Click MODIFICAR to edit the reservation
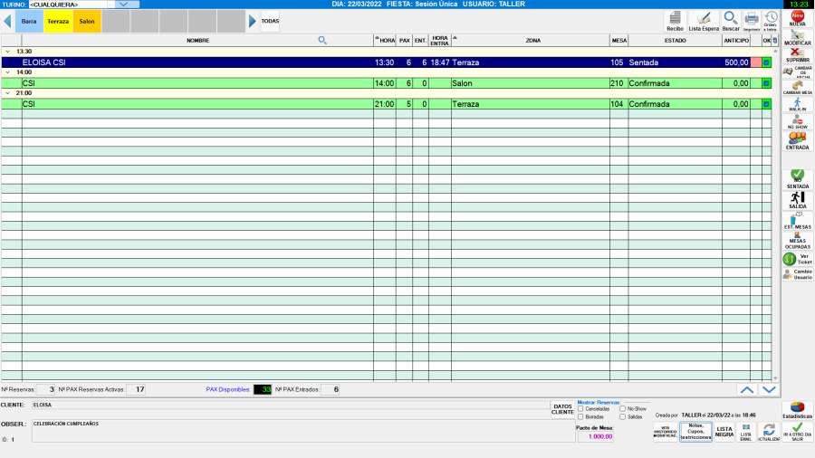Image resolution: width=815 pixels, height=458 pixels. tap(797, 38)
